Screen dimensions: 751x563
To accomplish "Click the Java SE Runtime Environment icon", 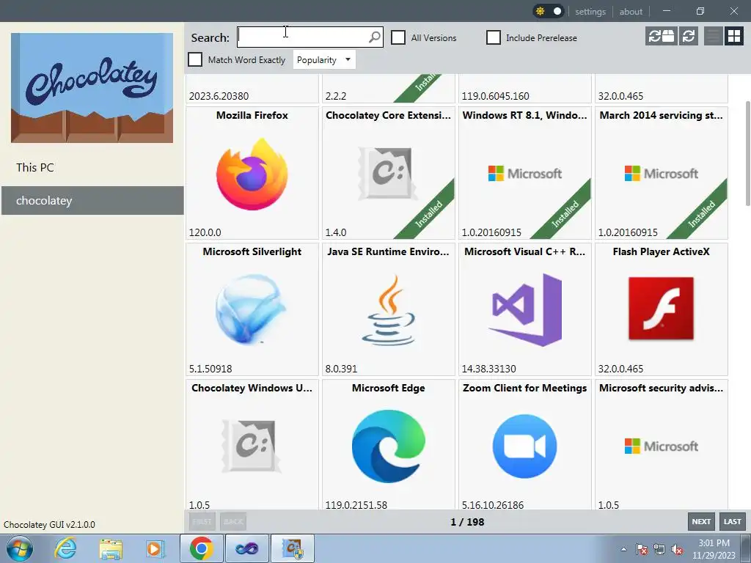I will tap(389, 309).
